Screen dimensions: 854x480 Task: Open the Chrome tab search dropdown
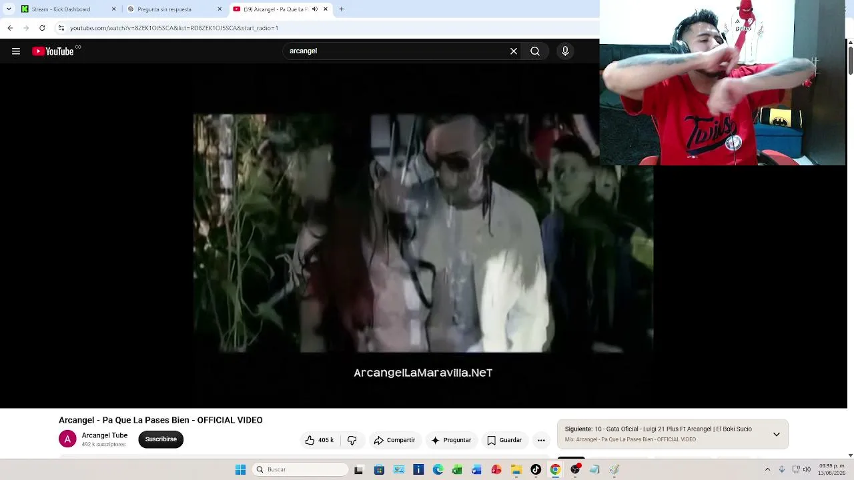point(9,9)
